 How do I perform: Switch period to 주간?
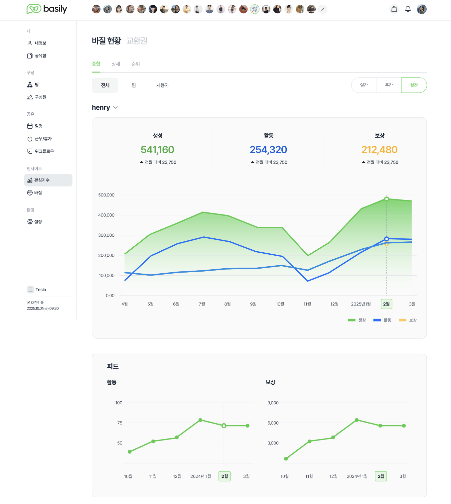pyautogui.click(x=389, y=85)
